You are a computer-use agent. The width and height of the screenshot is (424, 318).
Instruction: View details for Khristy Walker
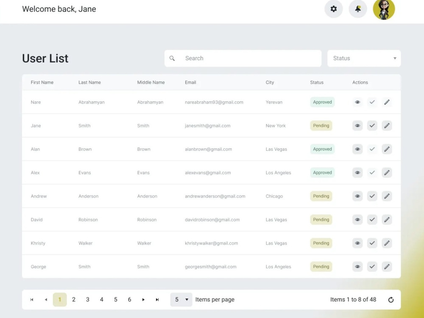pos(357,243)
